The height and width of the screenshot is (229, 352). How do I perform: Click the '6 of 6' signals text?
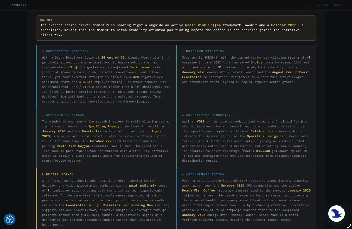(75, 67)
